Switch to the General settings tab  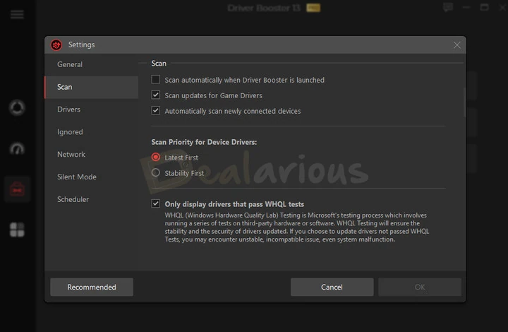[x=70, y=64]
